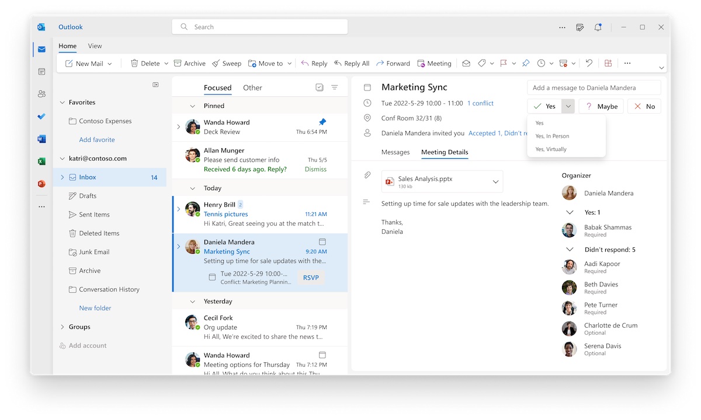Screen dimensions: 701x420
Task: Click the RSVP button on Daniela's invite
Action: coord(310,277)
